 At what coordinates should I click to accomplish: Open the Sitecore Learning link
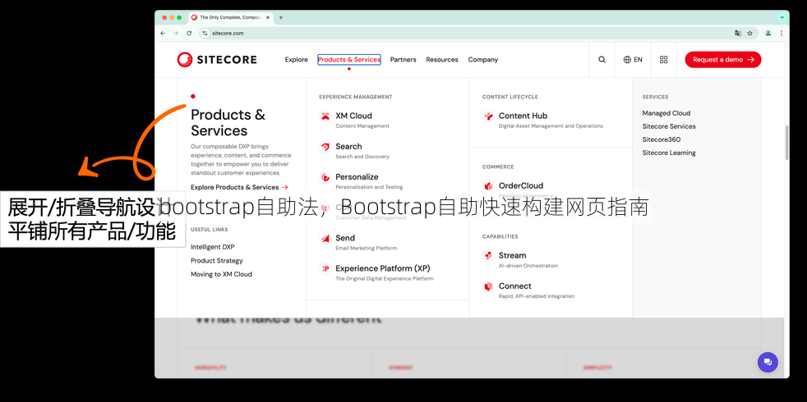click(669, 153)
